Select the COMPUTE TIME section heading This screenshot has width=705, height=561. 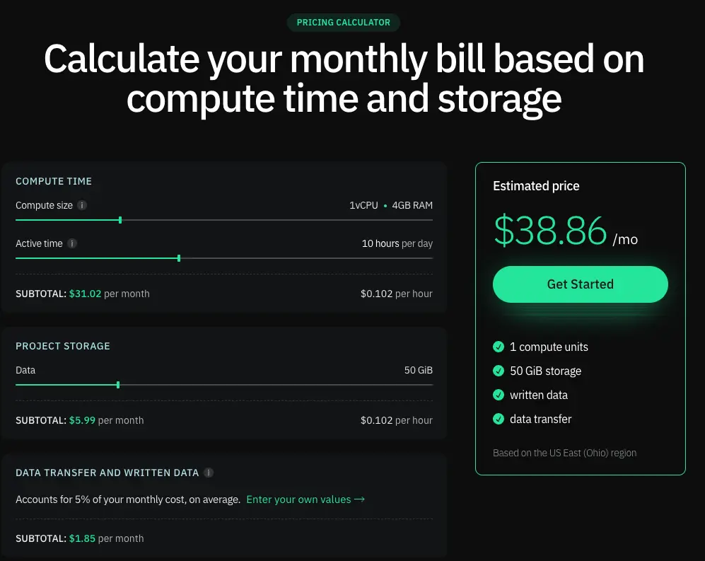(54, 181)
